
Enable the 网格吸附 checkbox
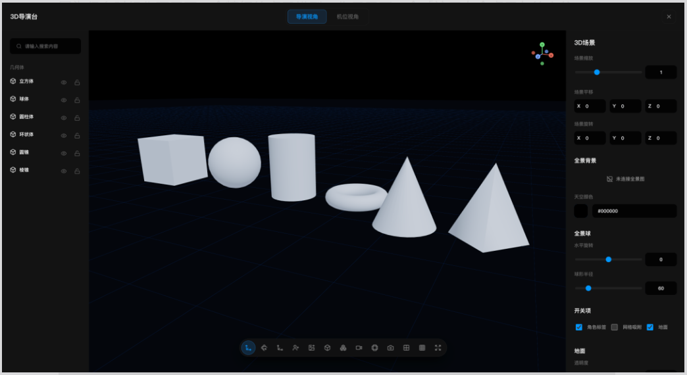(x=614, y=327)
